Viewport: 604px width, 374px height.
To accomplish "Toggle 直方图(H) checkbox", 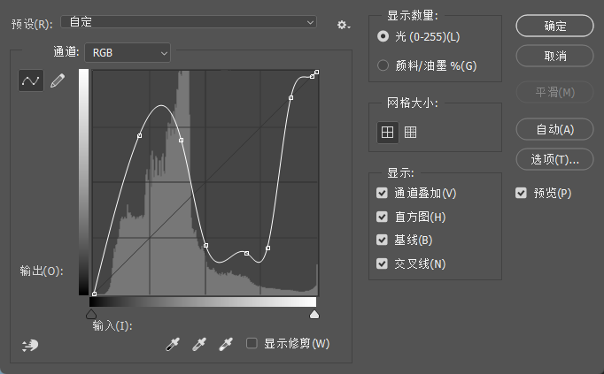I will tap(382, 217).
